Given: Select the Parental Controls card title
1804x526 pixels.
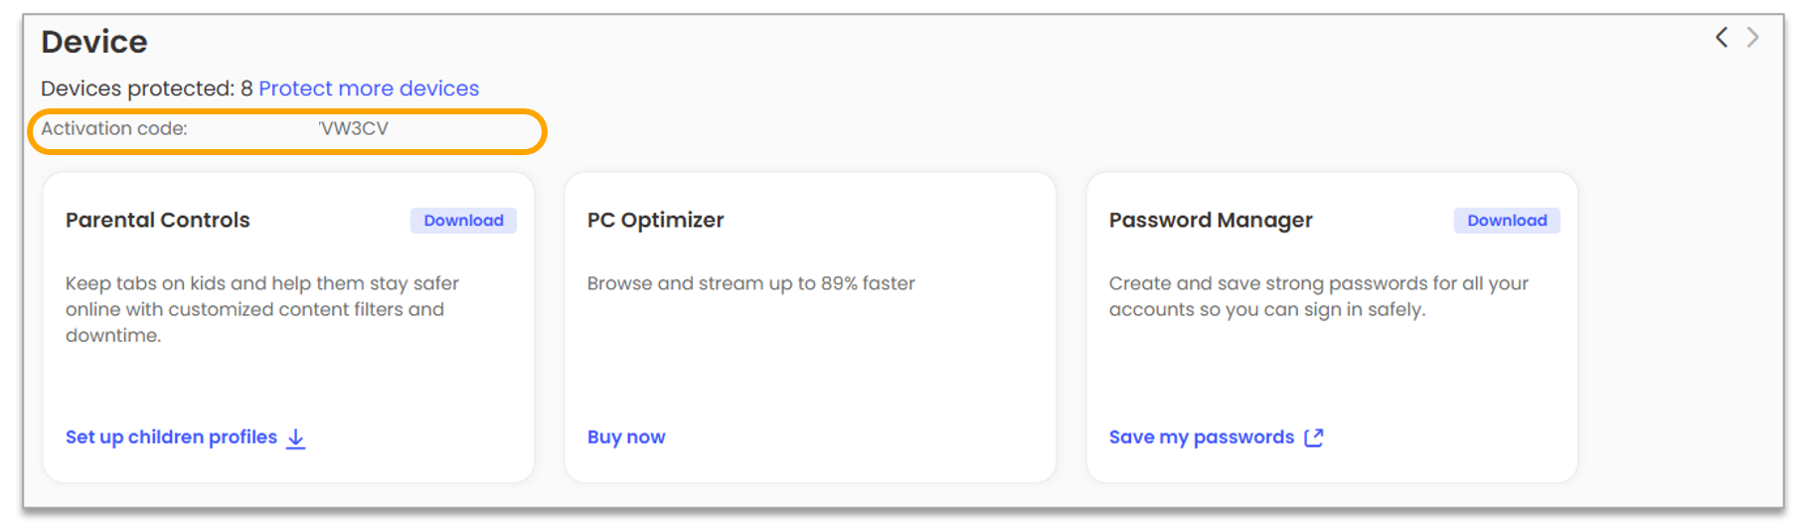Looking at the screenshot, I should 158,221.
